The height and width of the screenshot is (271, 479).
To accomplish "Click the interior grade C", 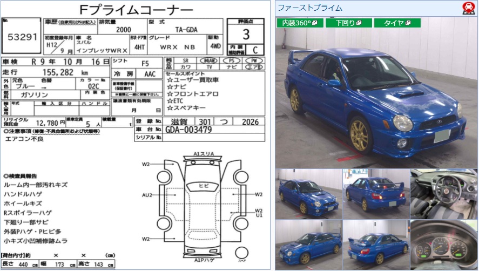I will point(255,50).
